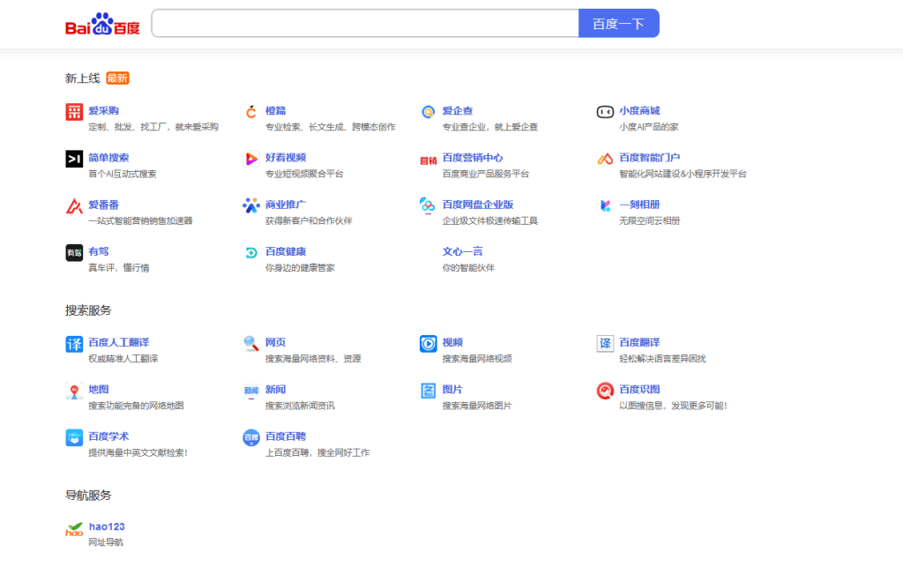This screenshot has height=567, width=903.
Task: Select the 简单搜索 AI search icon
Action: [75, 160]
